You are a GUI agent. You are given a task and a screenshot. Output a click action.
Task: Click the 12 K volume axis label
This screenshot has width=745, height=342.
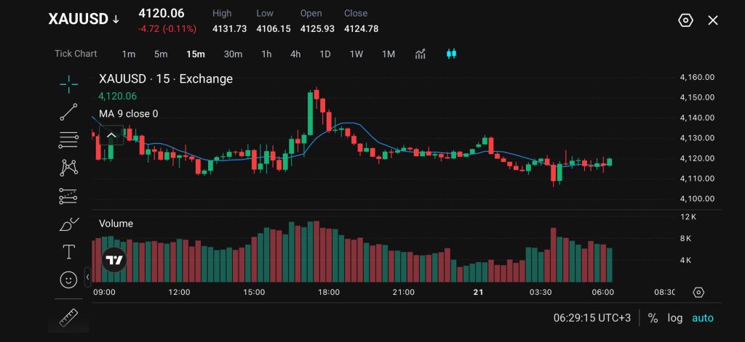pos(688,217)
